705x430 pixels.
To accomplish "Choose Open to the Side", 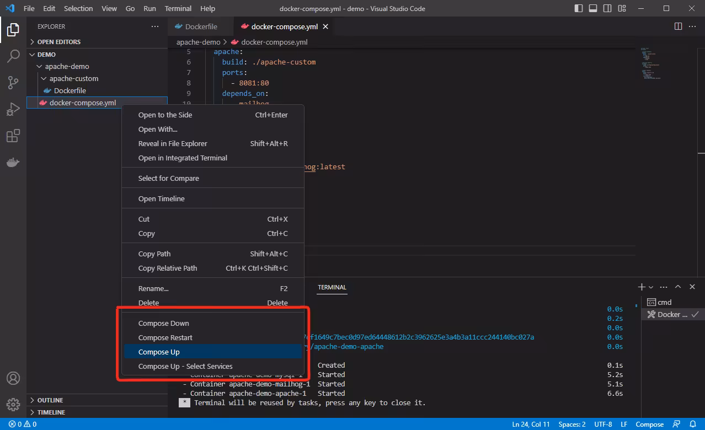I will (x=213, y=115).
